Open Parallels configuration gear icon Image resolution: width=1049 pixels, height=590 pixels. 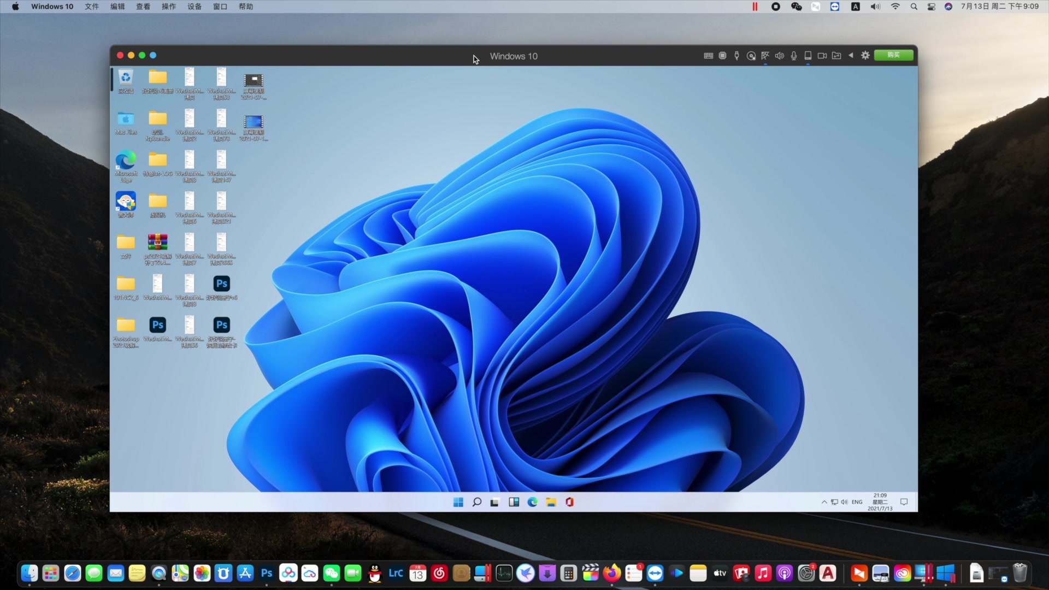click(x=865, y=56)
